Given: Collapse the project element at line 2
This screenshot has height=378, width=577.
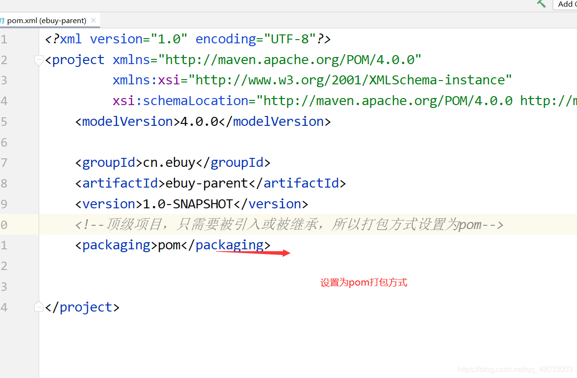Looking at the screenshot, I should 39,60.
